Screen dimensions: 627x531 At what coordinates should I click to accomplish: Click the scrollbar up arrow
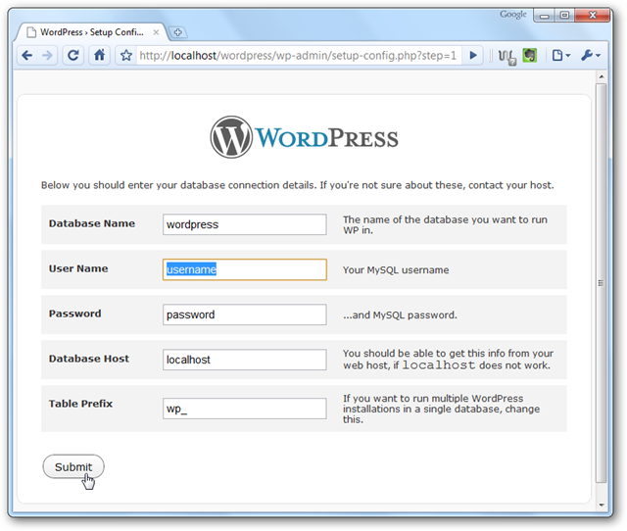(601, 76)
